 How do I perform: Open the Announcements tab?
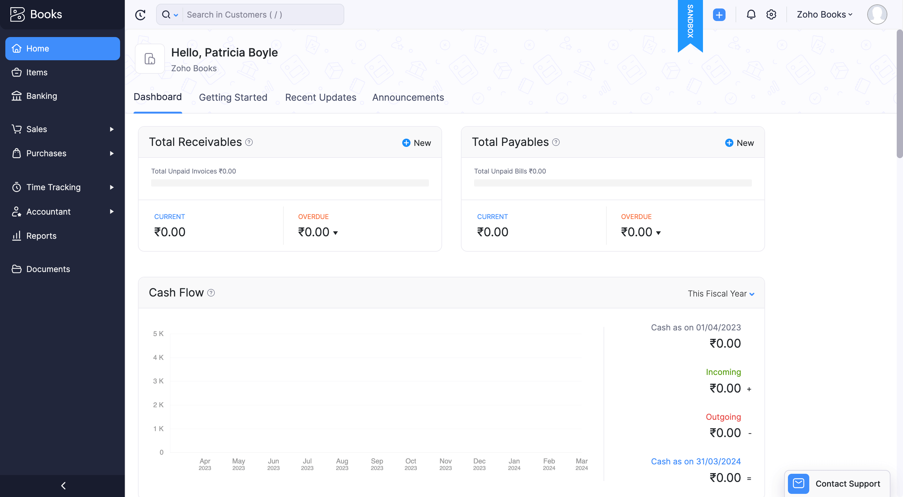(408, 97)
